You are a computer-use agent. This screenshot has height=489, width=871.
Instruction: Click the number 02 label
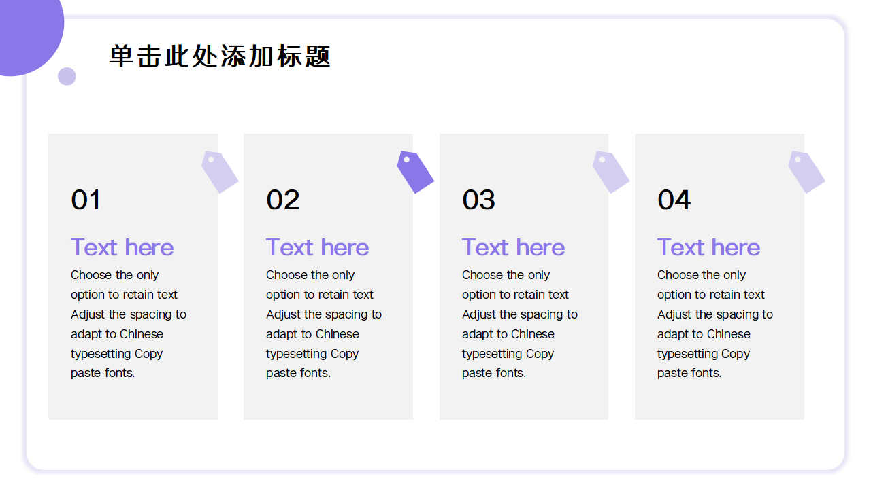tap(282, 200)
